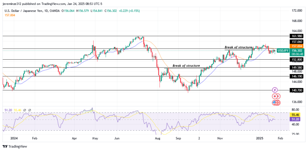Select the "Break of structure" note near the 157.060 level
Screen dimensions: 308x151
tap(238, 47)
